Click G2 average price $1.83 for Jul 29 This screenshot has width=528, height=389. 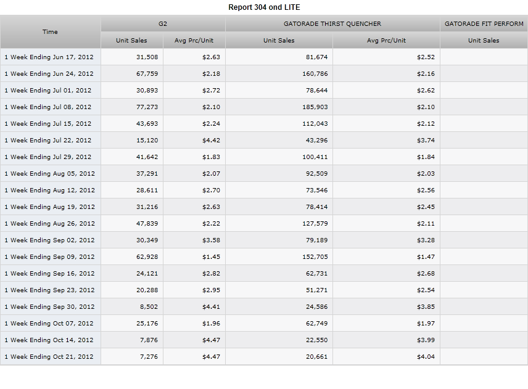(x=211, y=157)
